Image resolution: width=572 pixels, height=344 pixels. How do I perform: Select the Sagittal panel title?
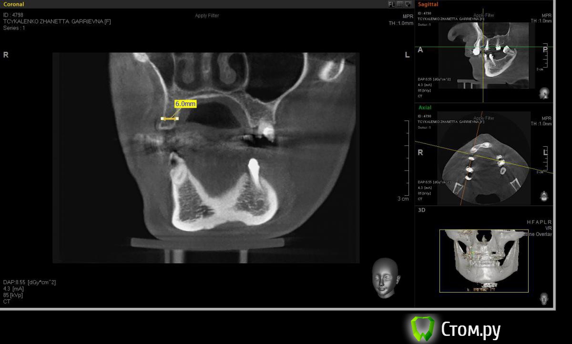(428, 4)
